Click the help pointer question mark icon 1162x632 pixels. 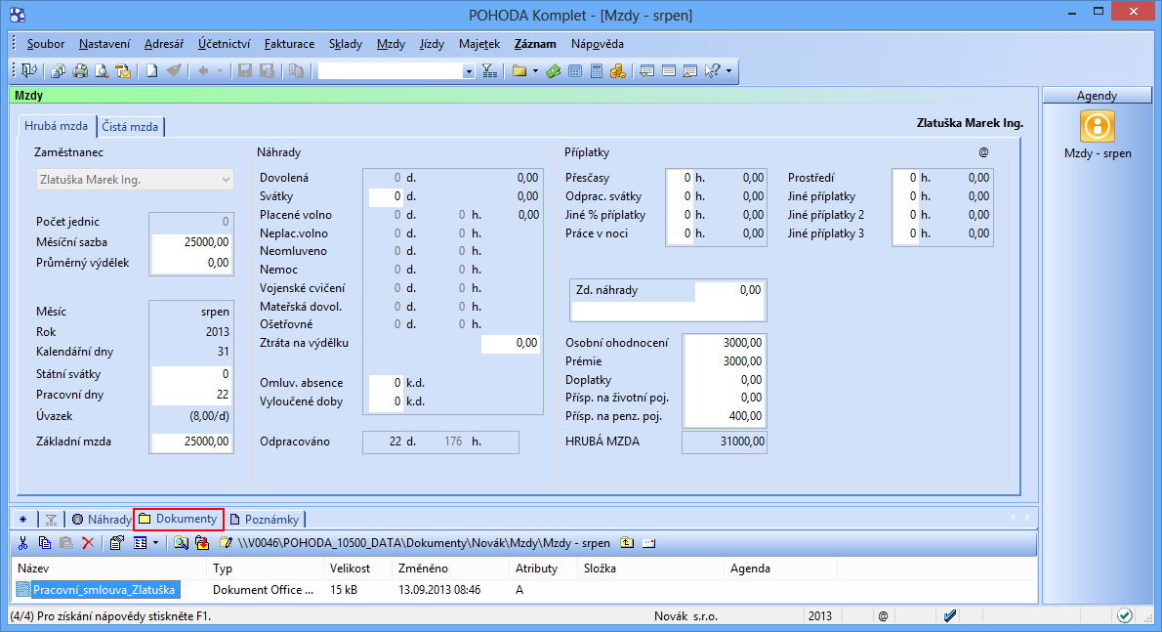pos(712,70)
